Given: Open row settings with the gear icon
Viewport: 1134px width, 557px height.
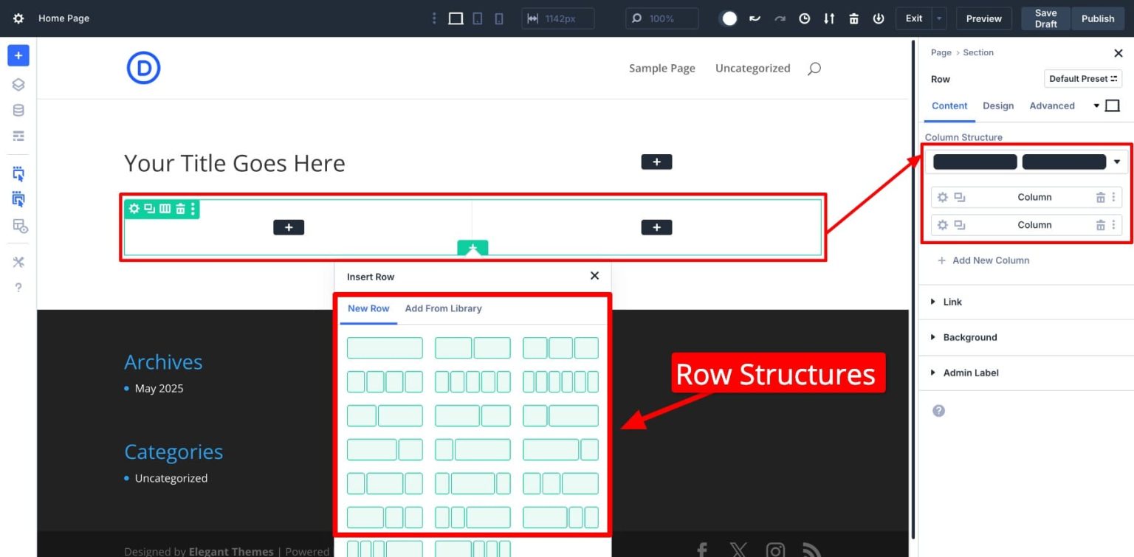Looking at the screenshot, I should [x=134, y=209].
